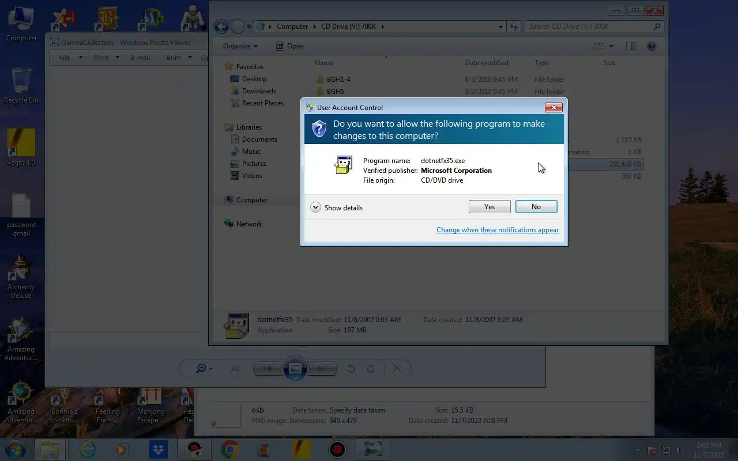The image size is (738, 461).
Task: Click Open in the Explorer toolbar
Action: 289,46
